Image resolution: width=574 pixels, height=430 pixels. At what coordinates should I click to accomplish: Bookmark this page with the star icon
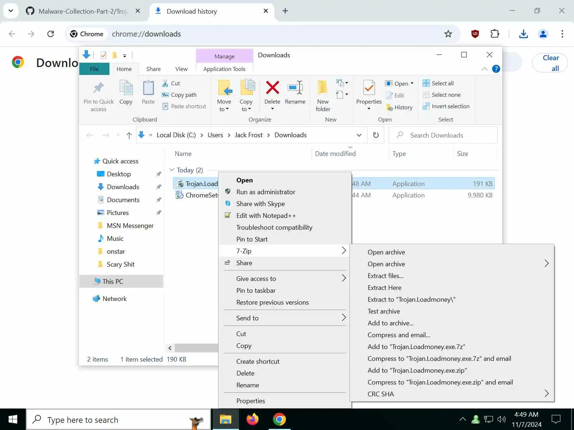pyautogui.click(x=448, y=34)
